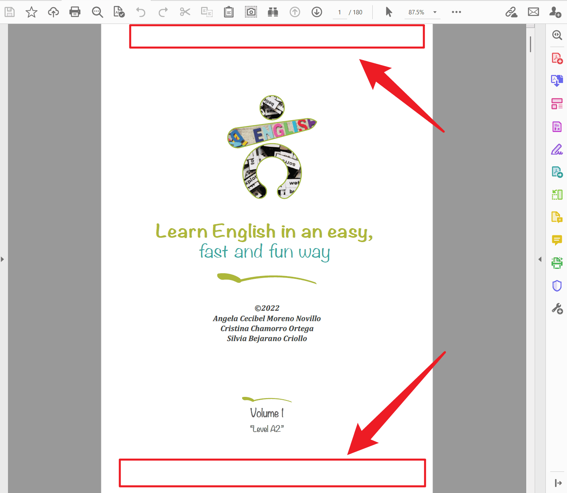
Task: Open the Fill & Sign pen tool
Action: tap(557, 150)
